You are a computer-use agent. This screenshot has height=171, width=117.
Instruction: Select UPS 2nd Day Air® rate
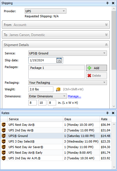(x=56, y=130)
